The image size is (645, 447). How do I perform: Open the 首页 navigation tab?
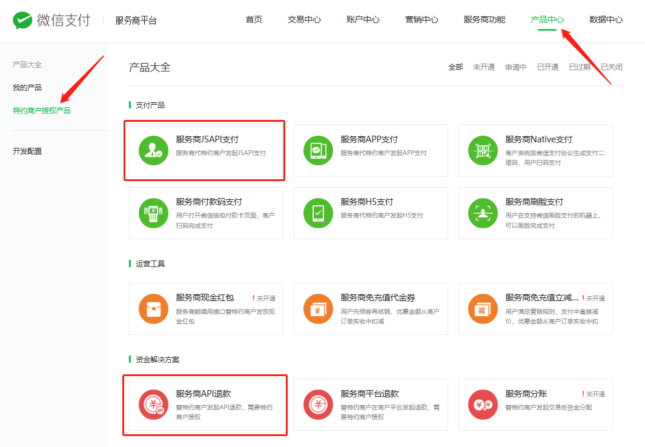[x=254, y=19]
